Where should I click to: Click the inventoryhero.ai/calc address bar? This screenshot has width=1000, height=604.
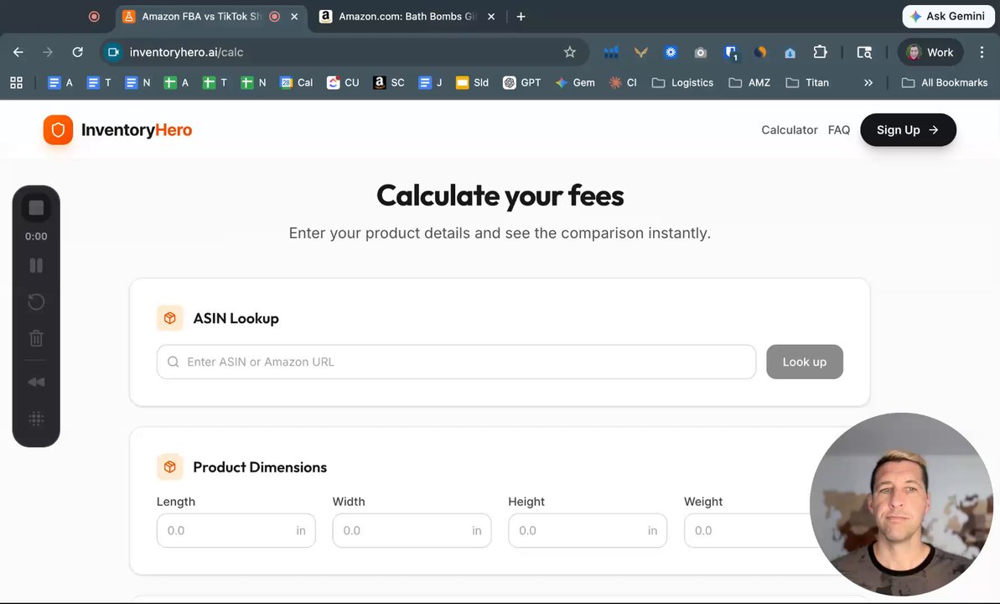coord(345,52)
